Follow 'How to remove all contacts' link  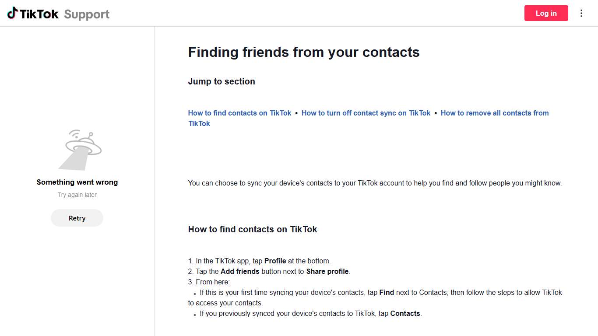494,113
